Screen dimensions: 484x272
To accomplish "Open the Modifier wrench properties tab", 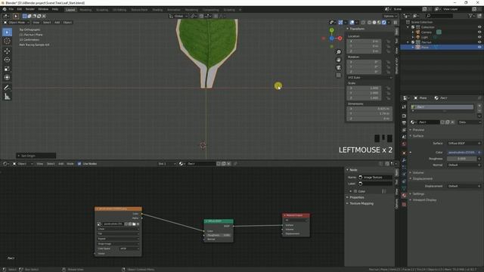I will coord(404,160).
